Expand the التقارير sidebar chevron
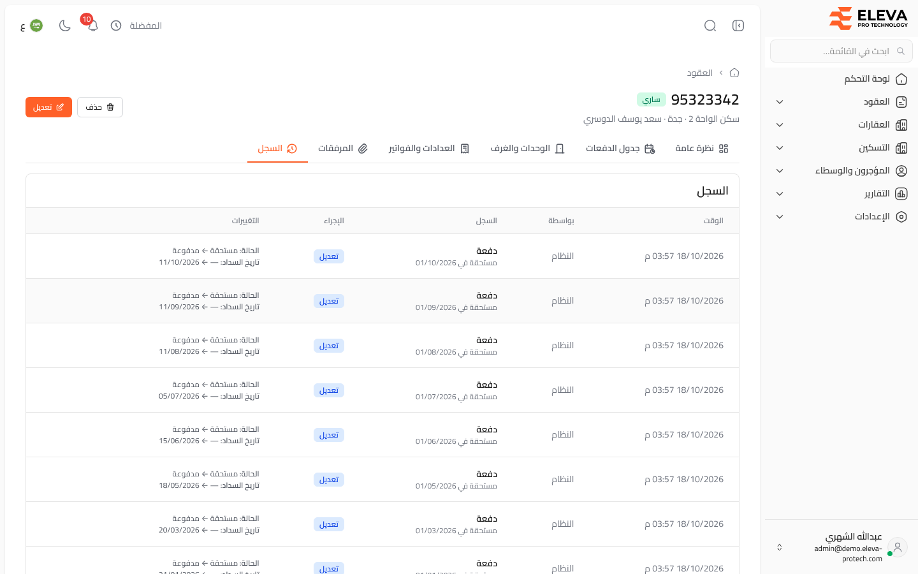 (780, 194)
